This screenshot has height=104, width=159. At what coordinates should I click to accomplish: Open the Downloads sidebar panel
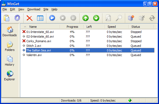click(x=10, y=32)
